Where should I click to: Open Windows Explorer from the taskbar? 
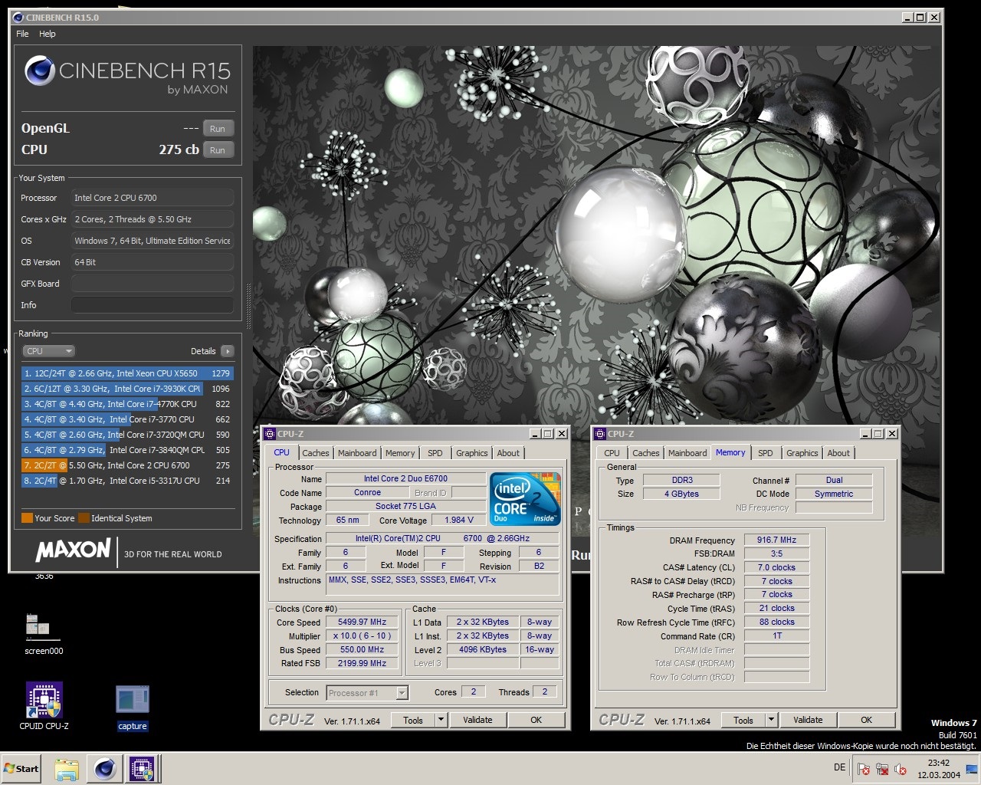tap(67, 769)
